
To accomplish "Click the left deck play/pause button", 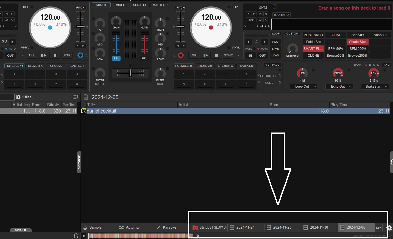I will coord(44,55).
